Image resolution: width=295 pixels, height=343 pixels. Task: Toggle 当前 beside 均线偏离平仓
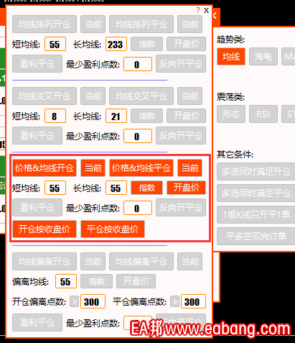pyautogui.click(x=190, y=261)
